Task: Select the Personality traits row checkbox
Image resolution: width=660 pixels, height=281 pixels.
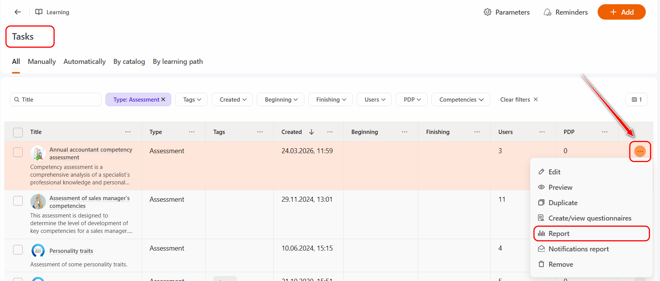Action: coord(18,249)
